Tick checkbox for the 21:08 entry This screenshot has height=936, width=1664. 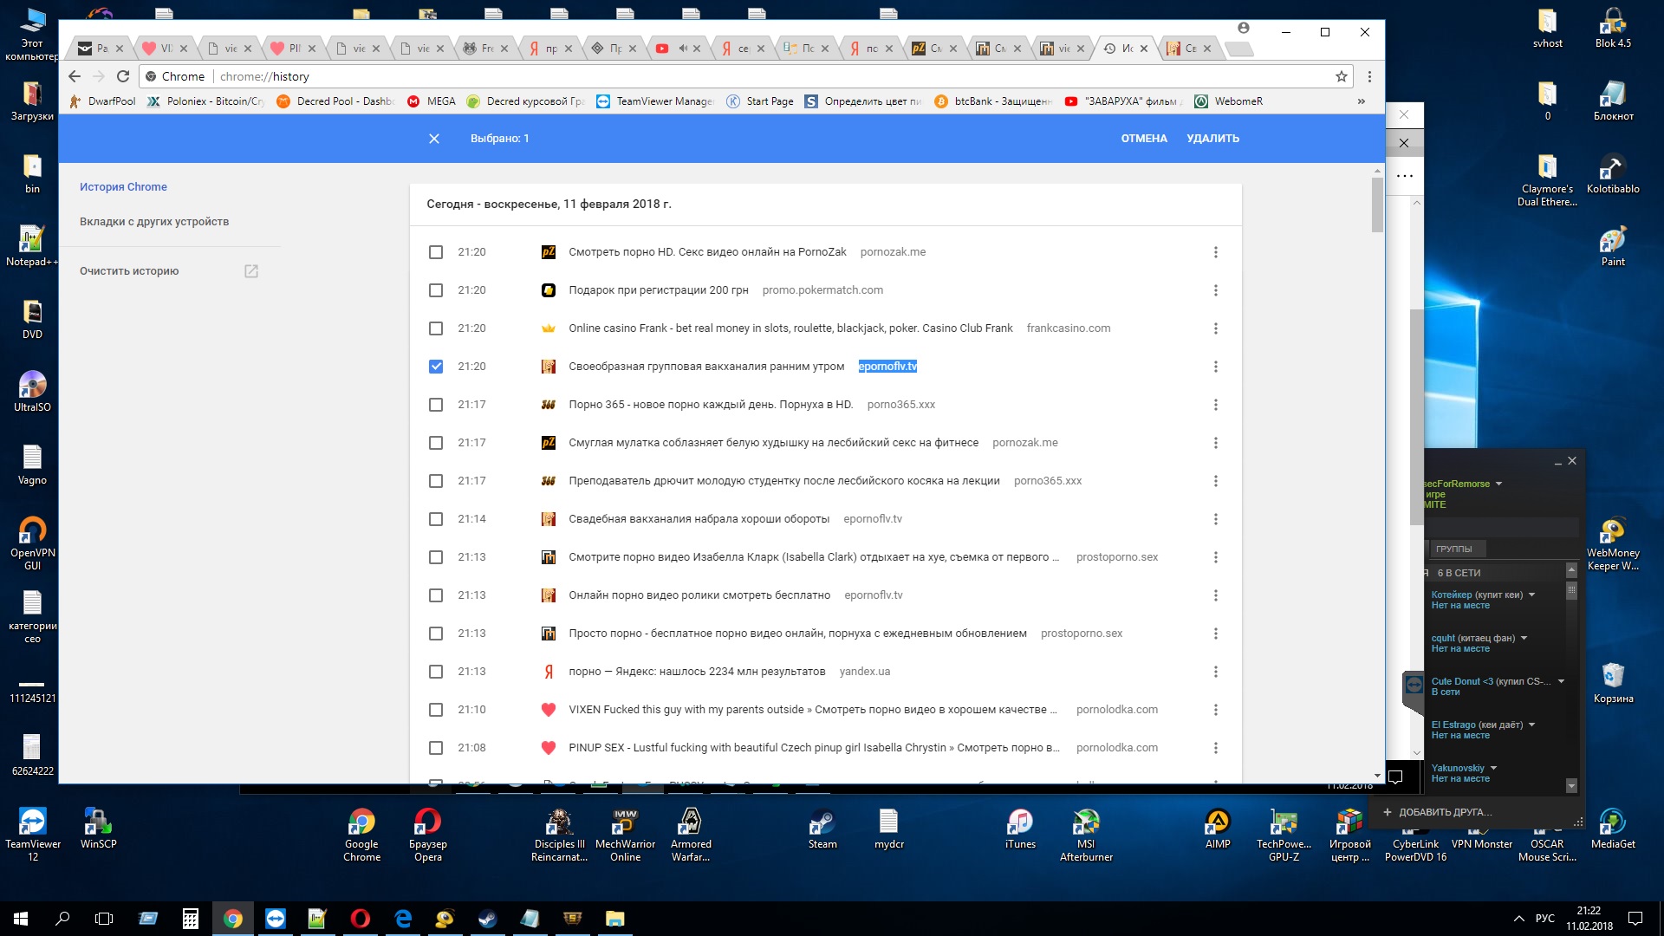436,748
